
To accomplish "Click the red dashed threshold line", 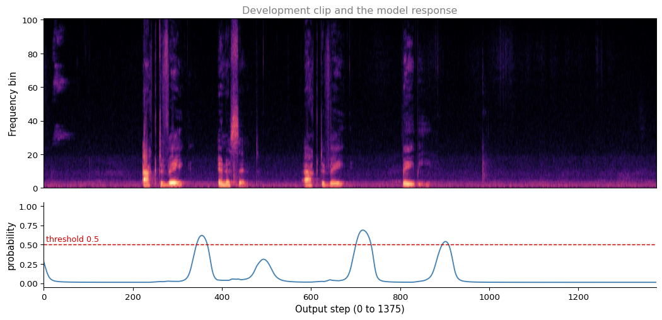I will (x=350, y=244).
